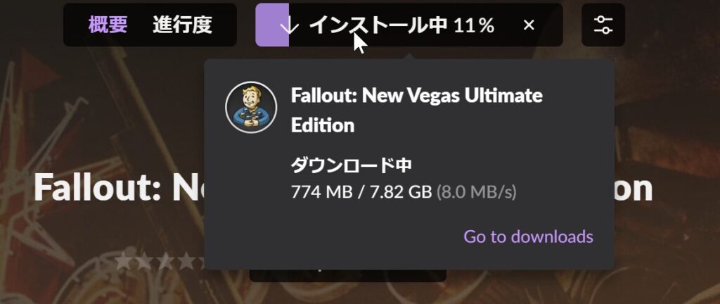Click the インストール中 install status button
720x304 pixels.
(x=409, y=25)
